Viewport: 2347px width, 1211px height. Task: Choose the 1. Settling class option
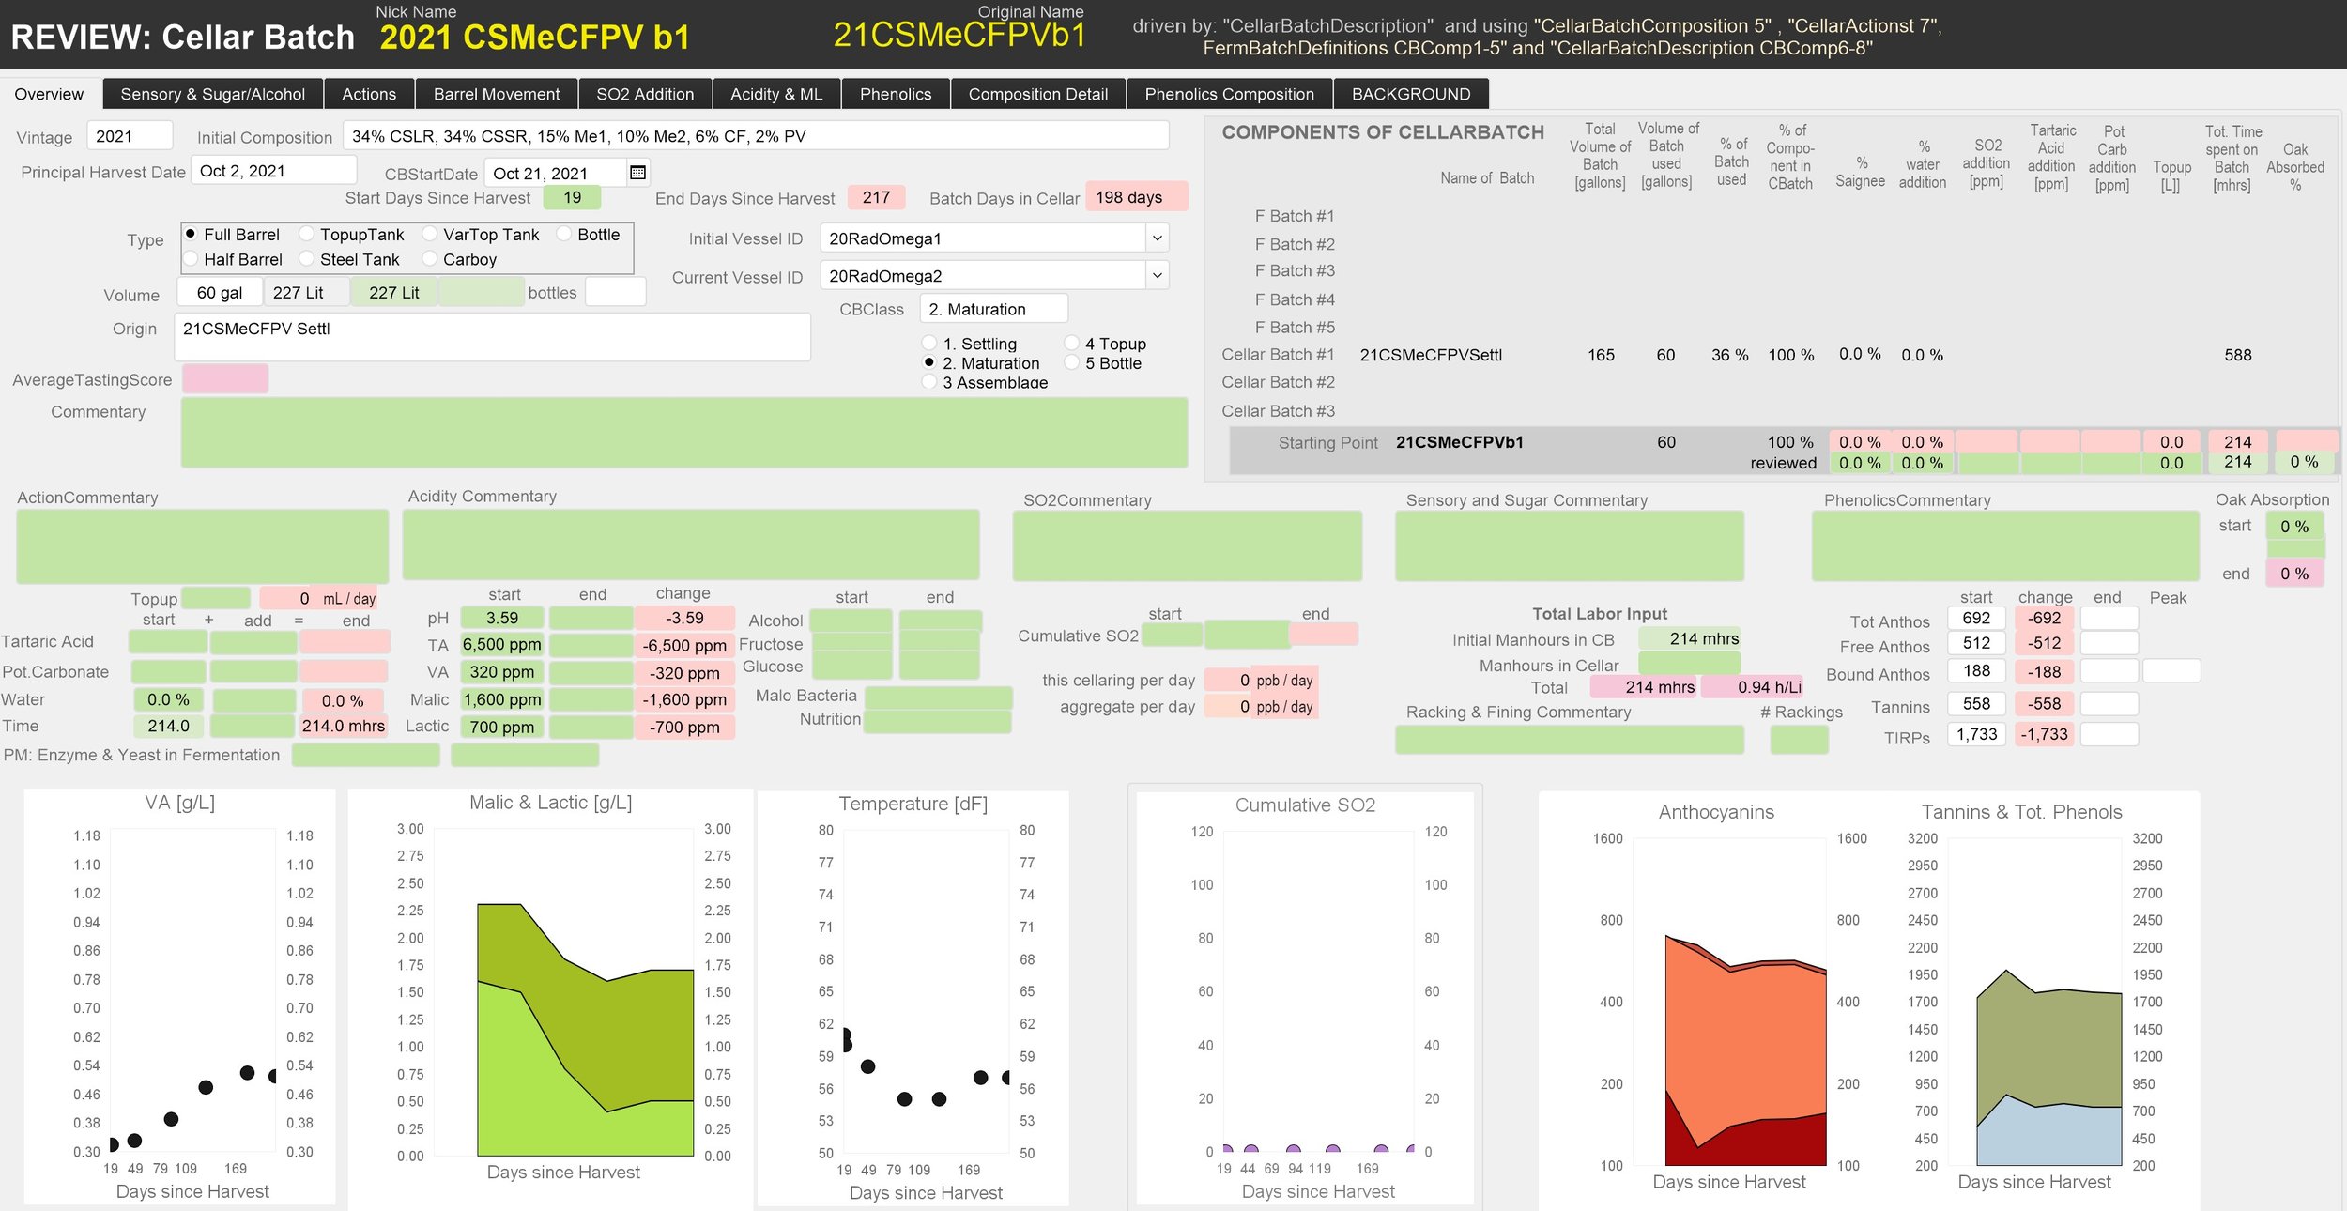pos(929,343)
